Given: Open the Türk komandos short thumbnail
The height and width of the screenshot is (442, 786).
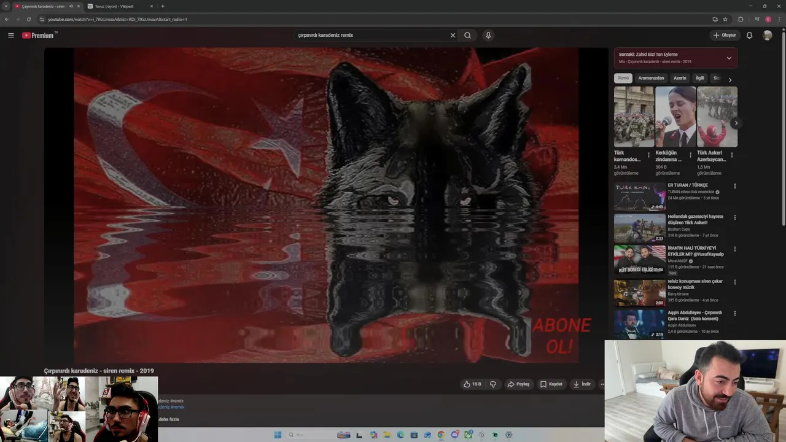Looking at the screenshot, I should coord(634,116).
